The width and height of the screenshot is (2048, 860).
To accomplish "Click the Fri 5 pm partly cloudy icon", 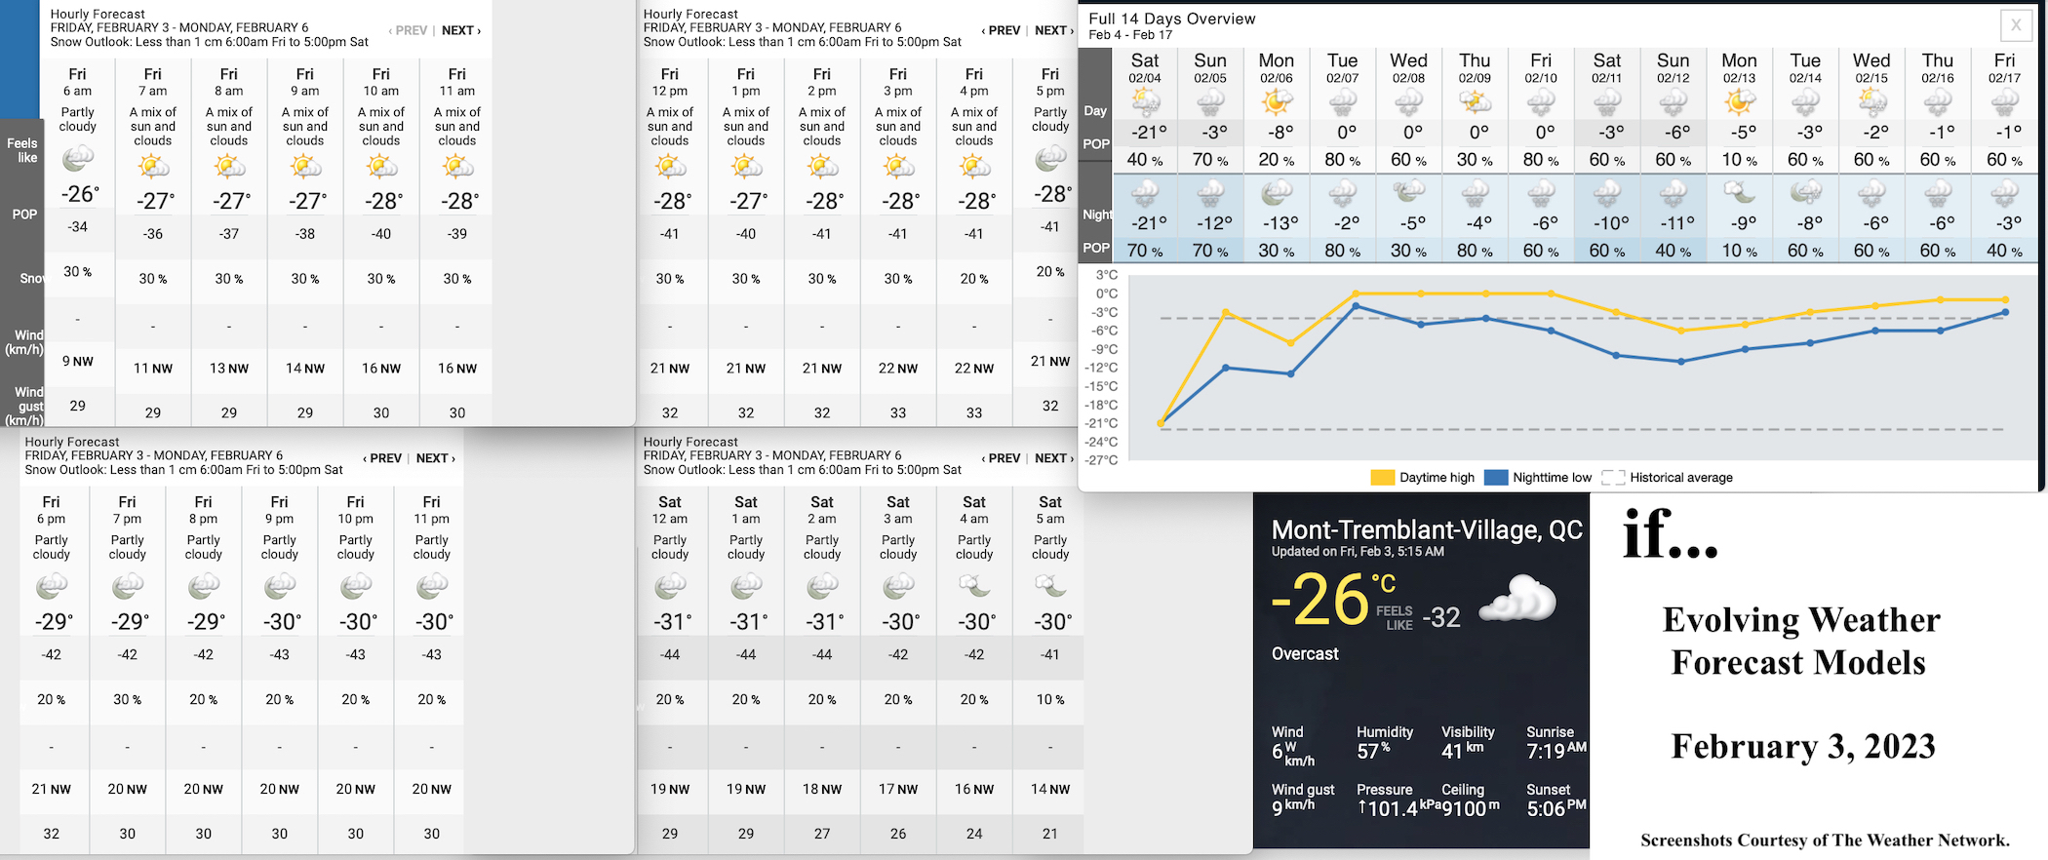I will point(1050,158).
